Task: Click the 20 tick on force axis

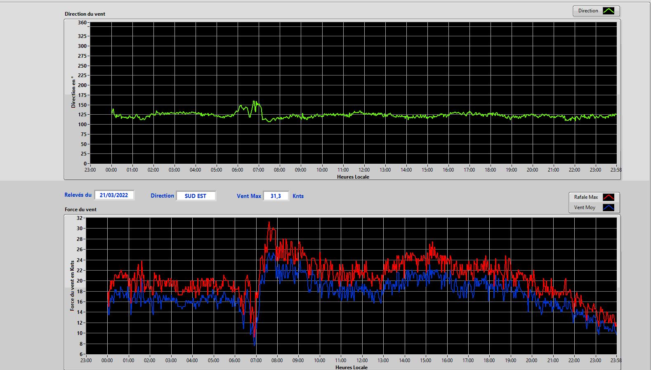Action: tap(80, 281)
